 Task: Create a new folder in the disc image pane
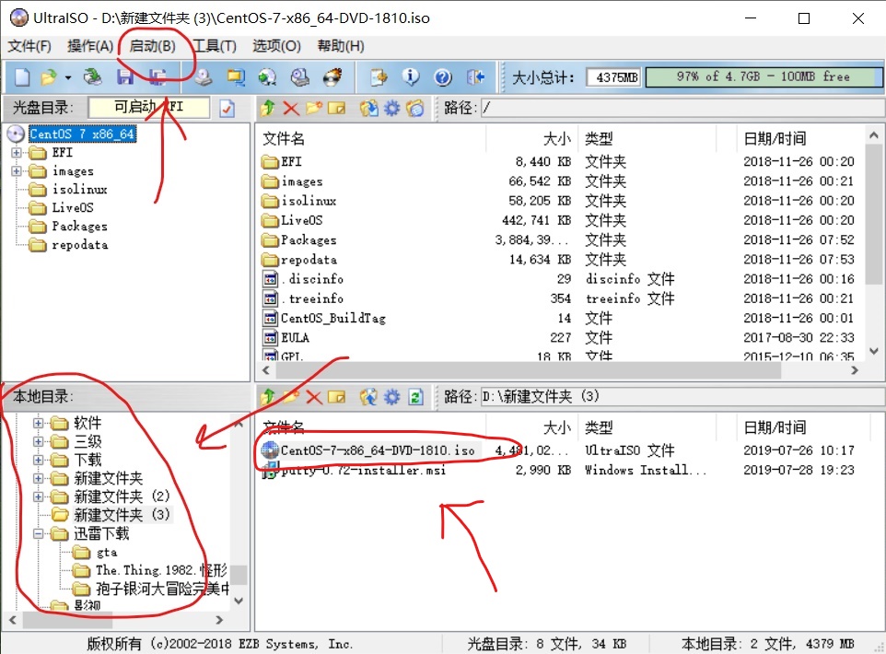click(x=314, y=108)
